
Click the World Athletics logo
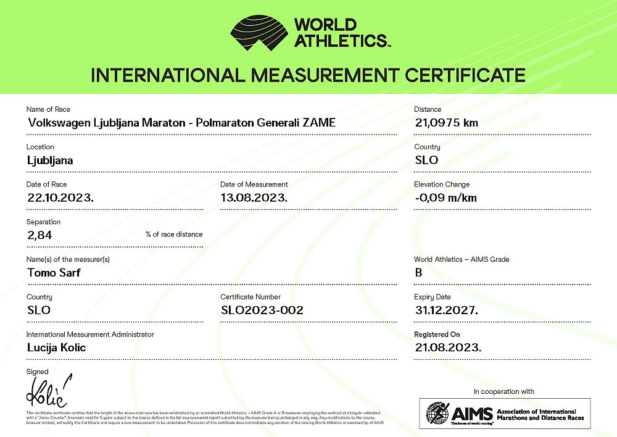click(259, 31)
